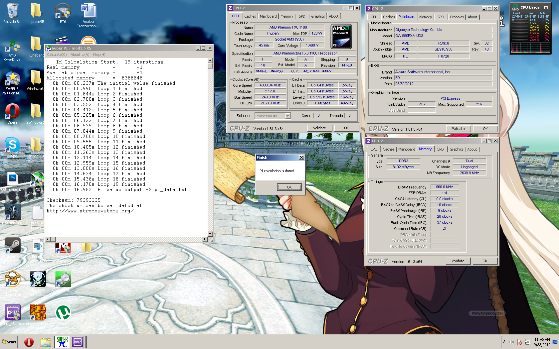Click Super PI vertical scrollbar down arrow
The width and height of the screenshot is (559, 349).
[210, 234]
